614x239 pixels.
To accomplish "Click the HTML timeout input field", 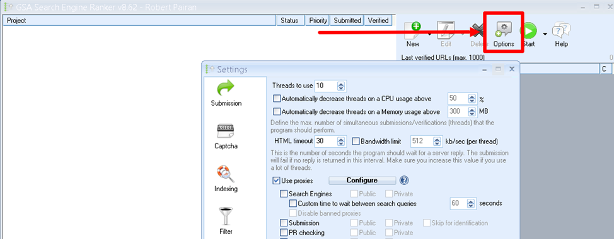I will click(326, 141).
